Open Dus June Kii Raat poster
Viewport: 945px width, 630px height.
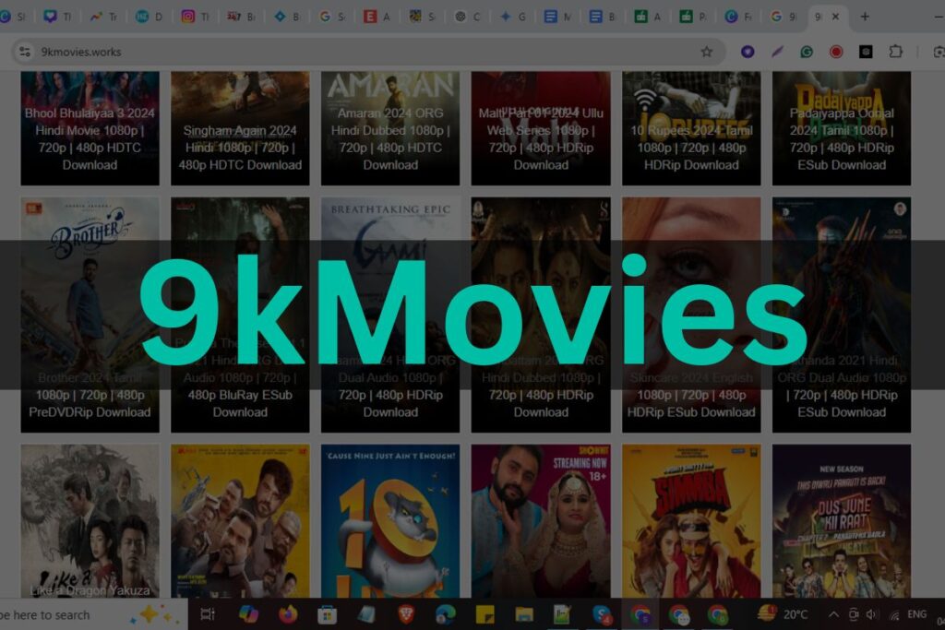tap(842, 521)
